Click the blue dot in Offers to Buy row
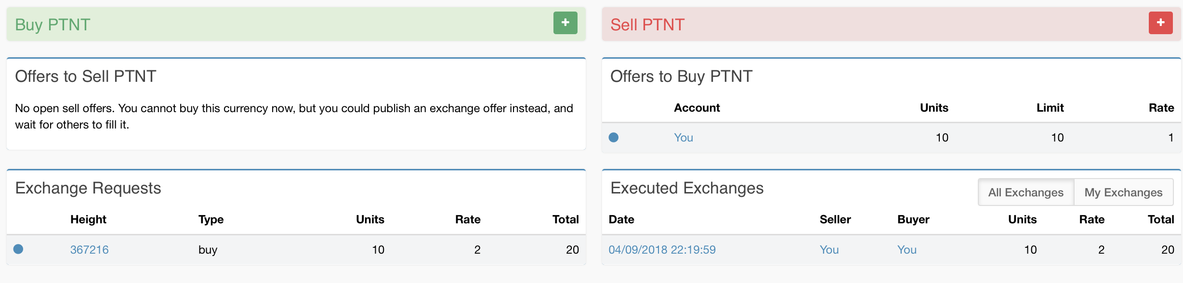 [x=614, y=138]
